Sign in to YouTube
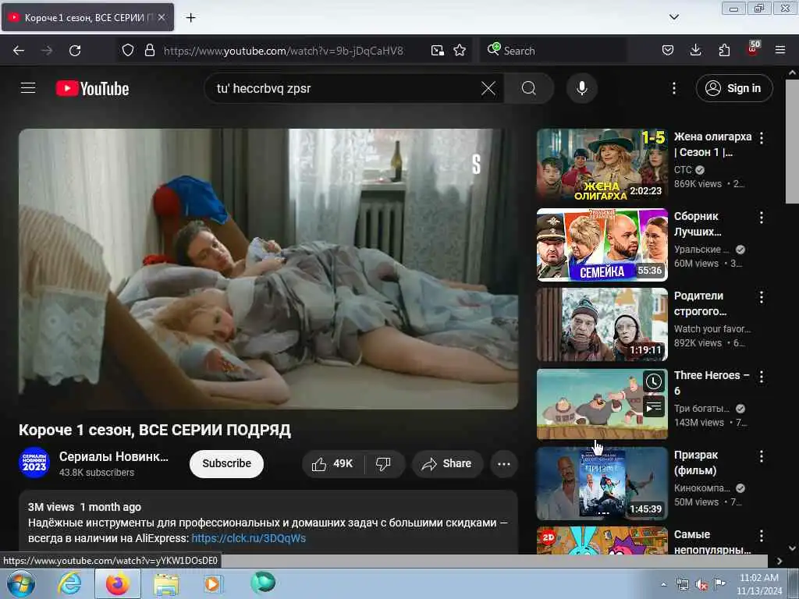 click(733, 88)
